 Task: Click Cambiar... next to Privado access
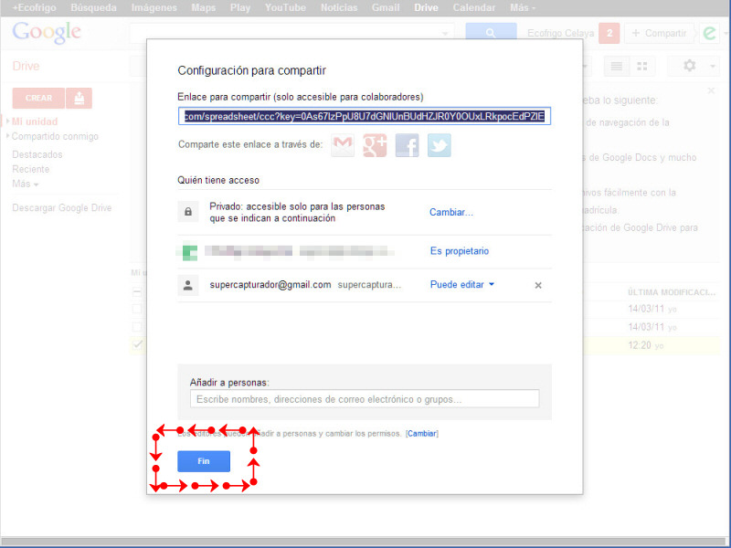coord(450,213)
